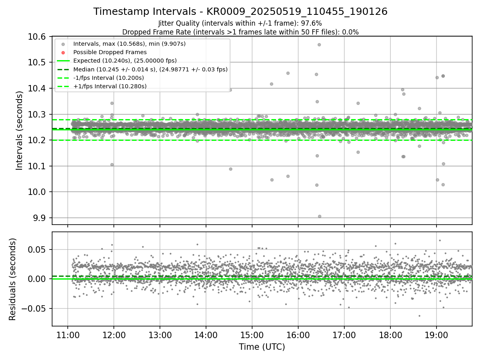
Task: Click the minimum interval outlier point near 9.9s
Action: 319,216
